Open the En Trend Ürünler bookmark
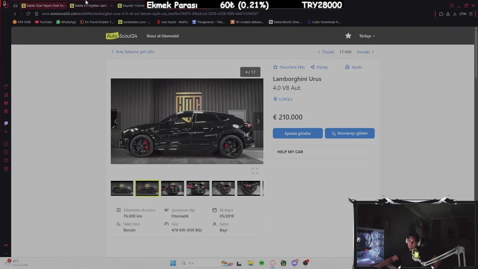 coord(97,22)
